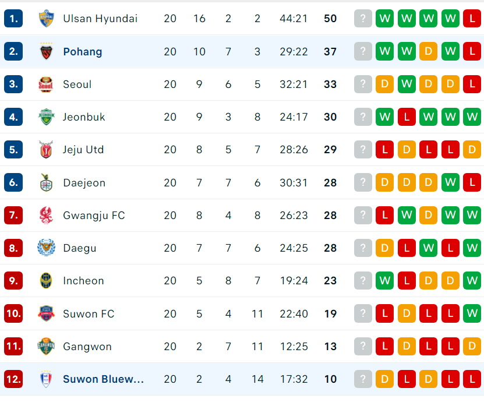Click the Daejeon team name
484x402 pixels.
(84, 183)
